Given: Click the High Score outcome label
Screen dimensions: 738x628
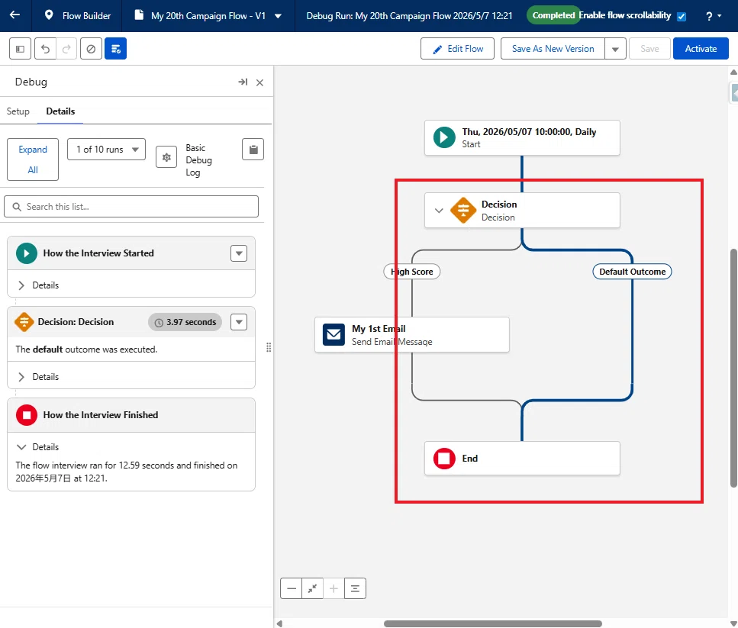Looking at the screenshot, I should click(412, 272).
